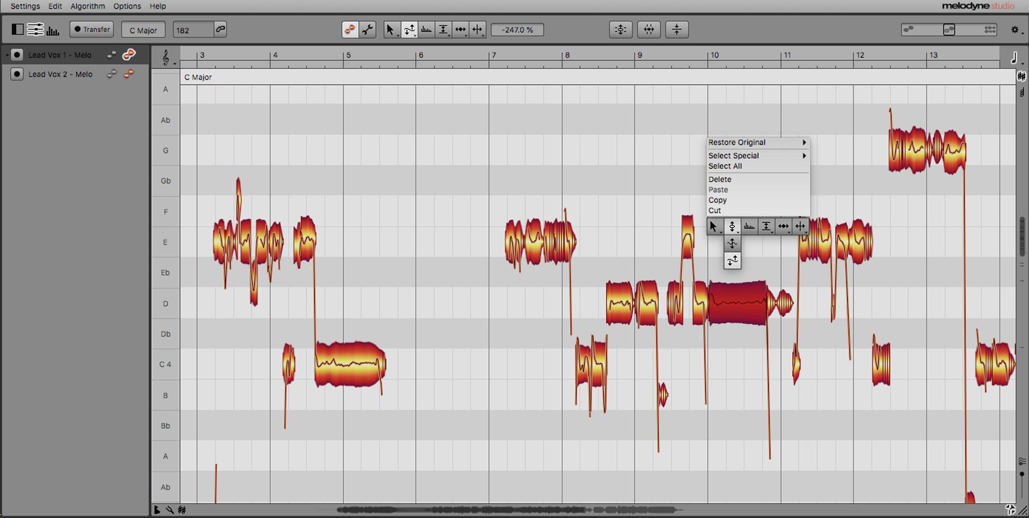Open the C Major scale selector
This screenshot has height=518, width=1029.
click(143, 29)
